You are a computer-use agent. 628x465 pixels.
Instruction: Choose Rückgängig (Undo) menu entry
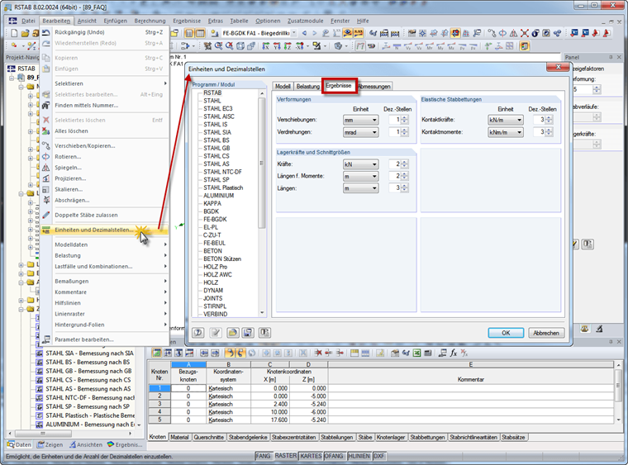pos(104,32)
